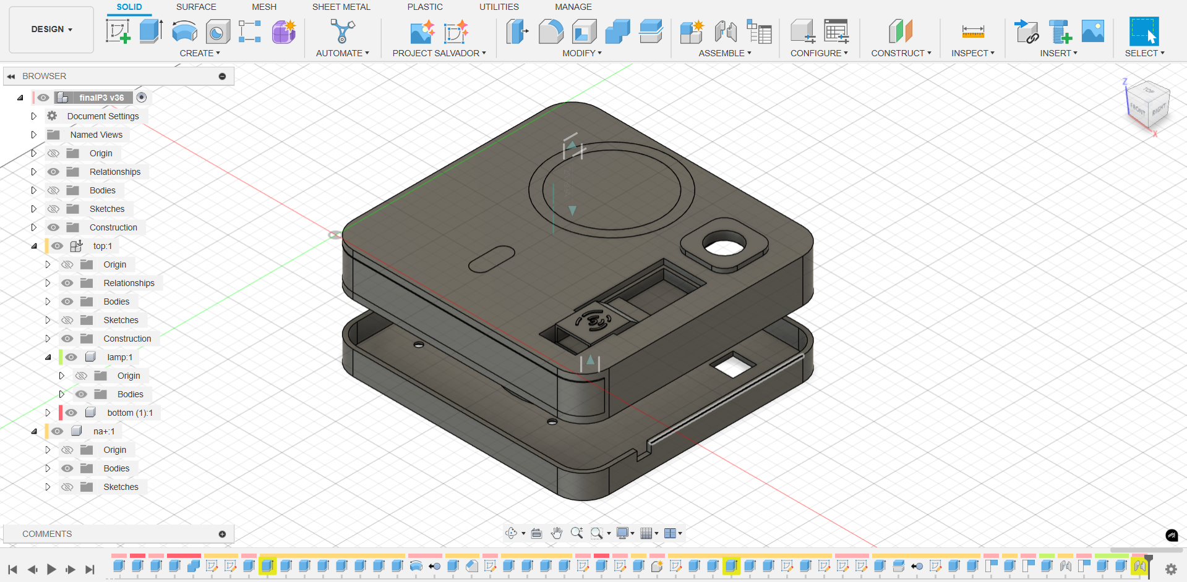Open the timeline settings gear
The height and width of the screenshot is (582, 1187).
1171,569
